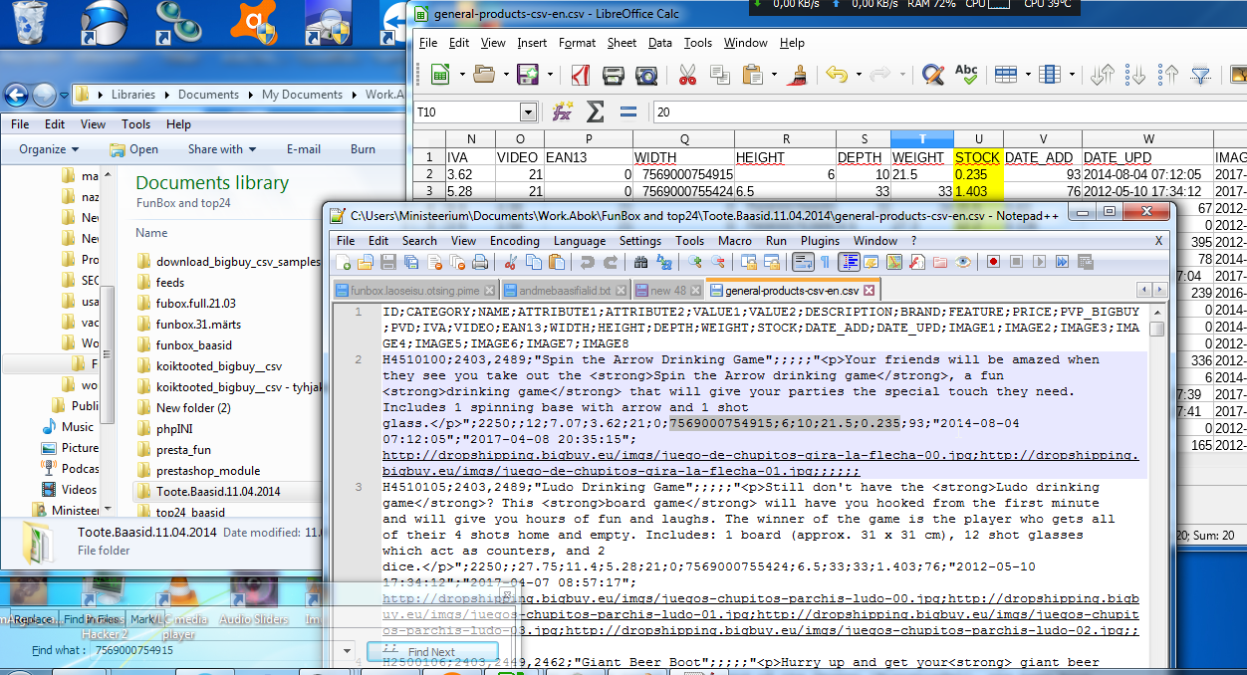Click the Function Wizard icon in Calc
This screenshot has height=675, width=1247.
pos(563,112)
